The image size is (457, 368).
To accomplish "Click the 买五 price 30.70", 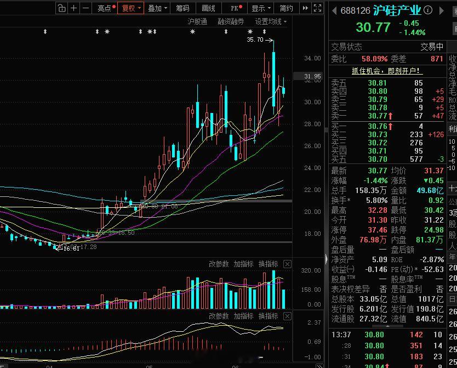I will coord(378,159).
